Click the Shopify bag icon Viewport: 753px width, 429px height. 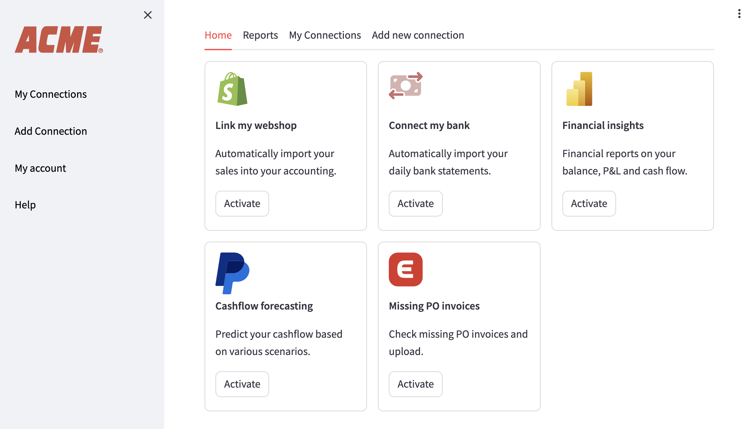(x=232, y=89)
